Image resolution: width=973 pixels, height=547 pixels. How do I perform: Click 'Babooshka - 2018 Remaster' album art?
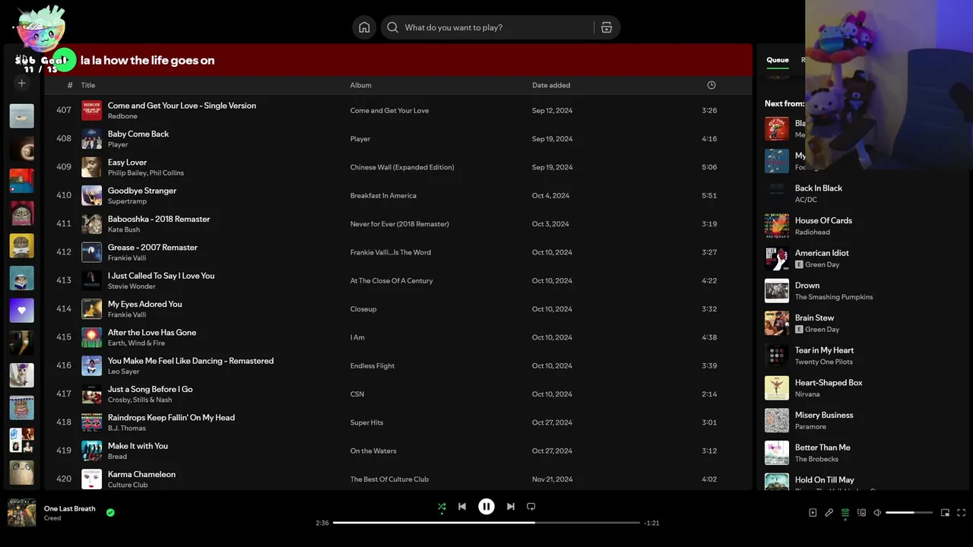pos(92,223)
